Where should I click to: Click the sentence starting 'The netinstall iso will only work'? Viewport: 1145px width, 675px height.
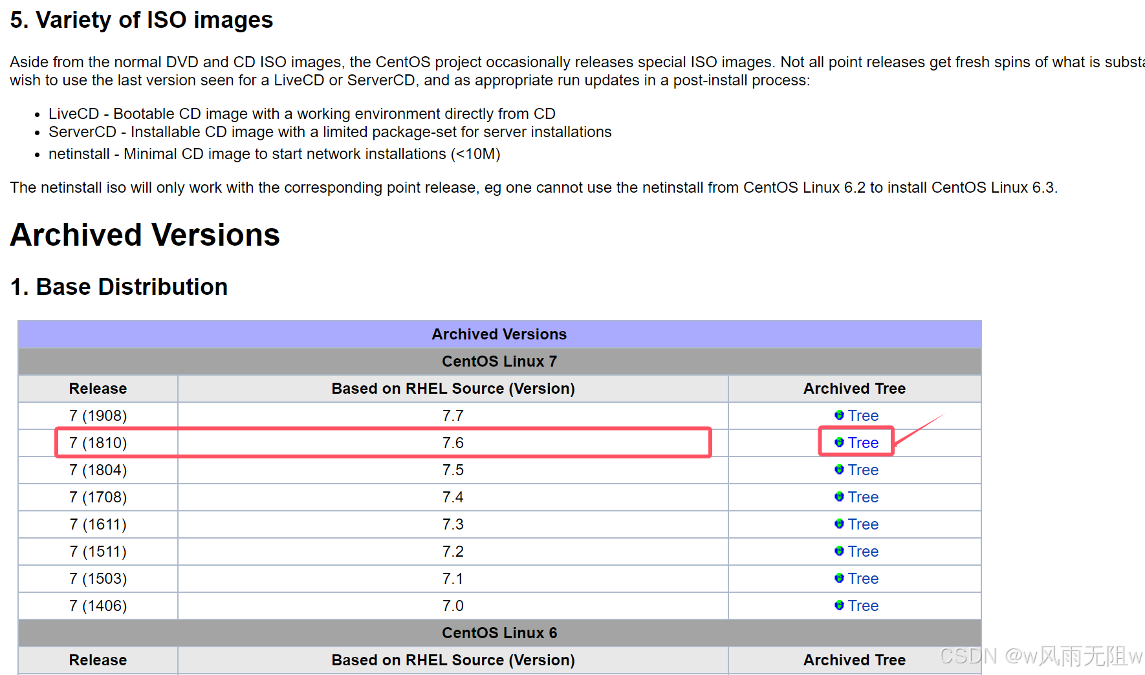click(x=534, y=187)
